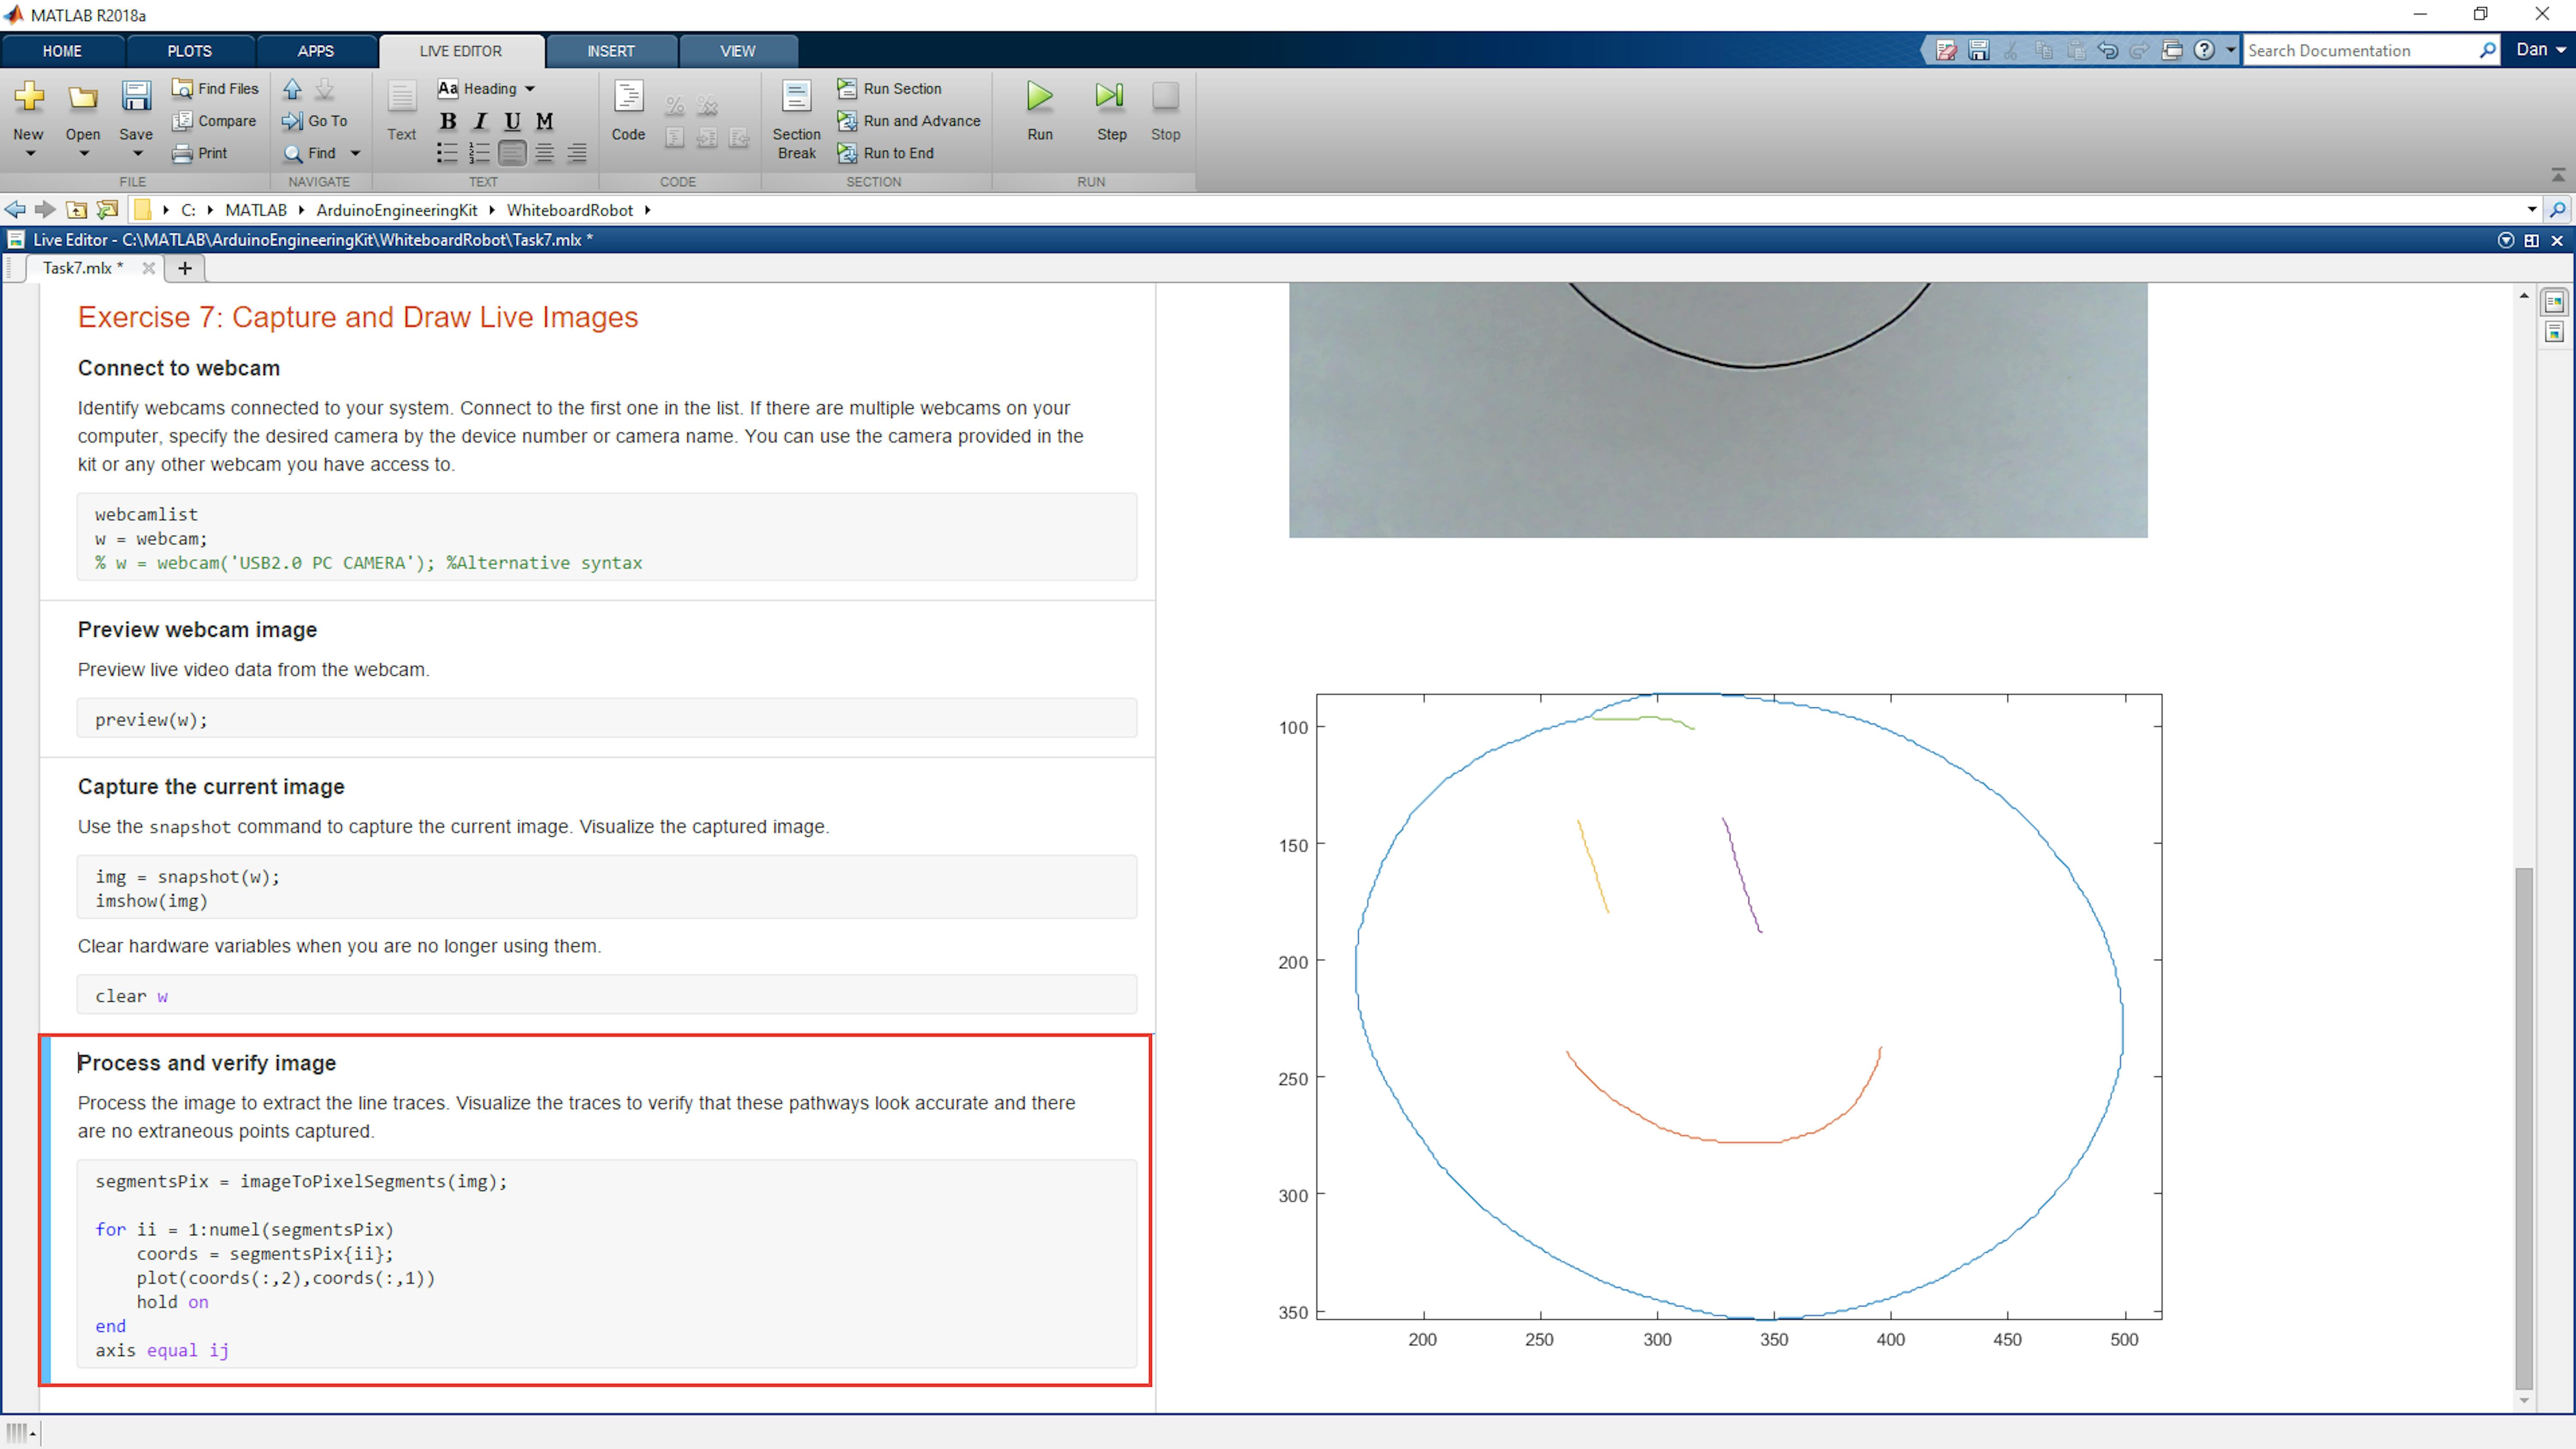
Task: Insert a Code block via Code icon
Action: 628,97
